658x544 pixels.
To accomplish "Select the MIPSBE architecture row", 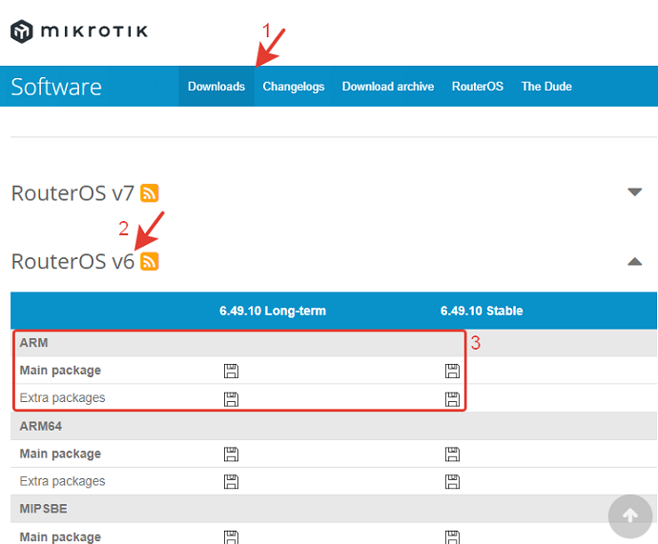I will click(334, 509).
